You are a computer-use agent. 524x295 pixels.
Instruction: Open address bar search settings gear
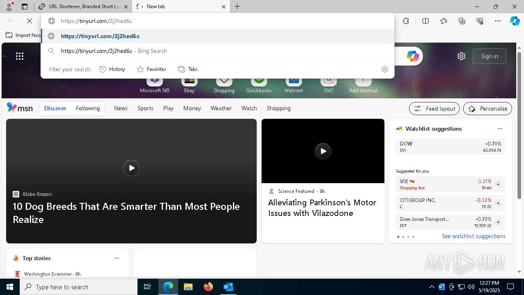[385, 69]
